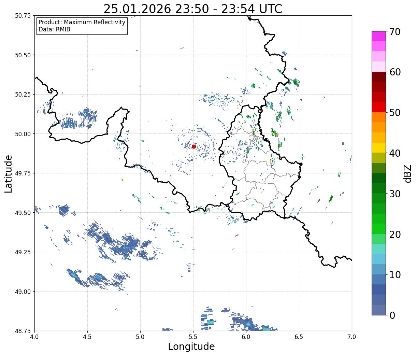The height and width of the screenshot is (355, 416).
Task: Click the yellow colorbar segment at 40 dBZ
Action: click(x=379, y=147)
